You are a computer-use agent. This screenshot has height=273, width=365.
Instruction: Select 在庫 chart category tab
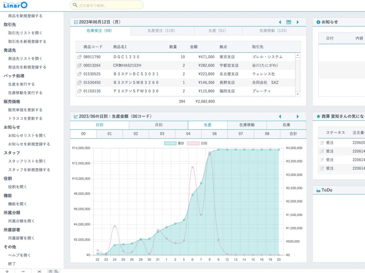point(286,125)
